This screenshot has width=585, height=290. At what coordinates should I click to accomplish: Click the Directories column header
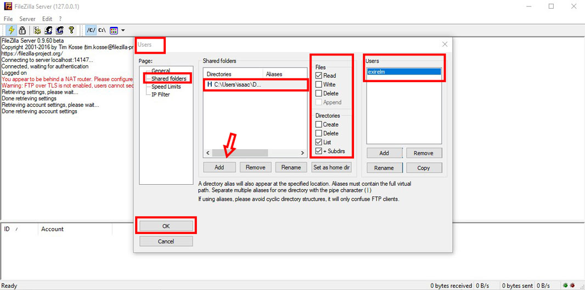[233, 74]
